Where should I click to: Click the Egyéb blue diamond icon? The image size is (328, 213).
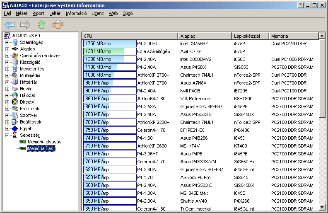click(15, 128)
